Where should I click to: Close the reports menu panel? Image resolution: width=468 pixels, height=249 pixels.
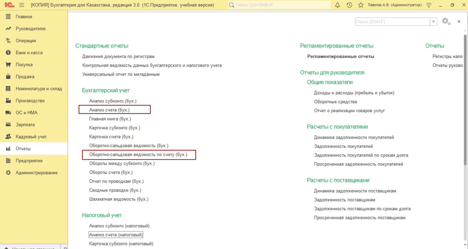click(459, 22)
